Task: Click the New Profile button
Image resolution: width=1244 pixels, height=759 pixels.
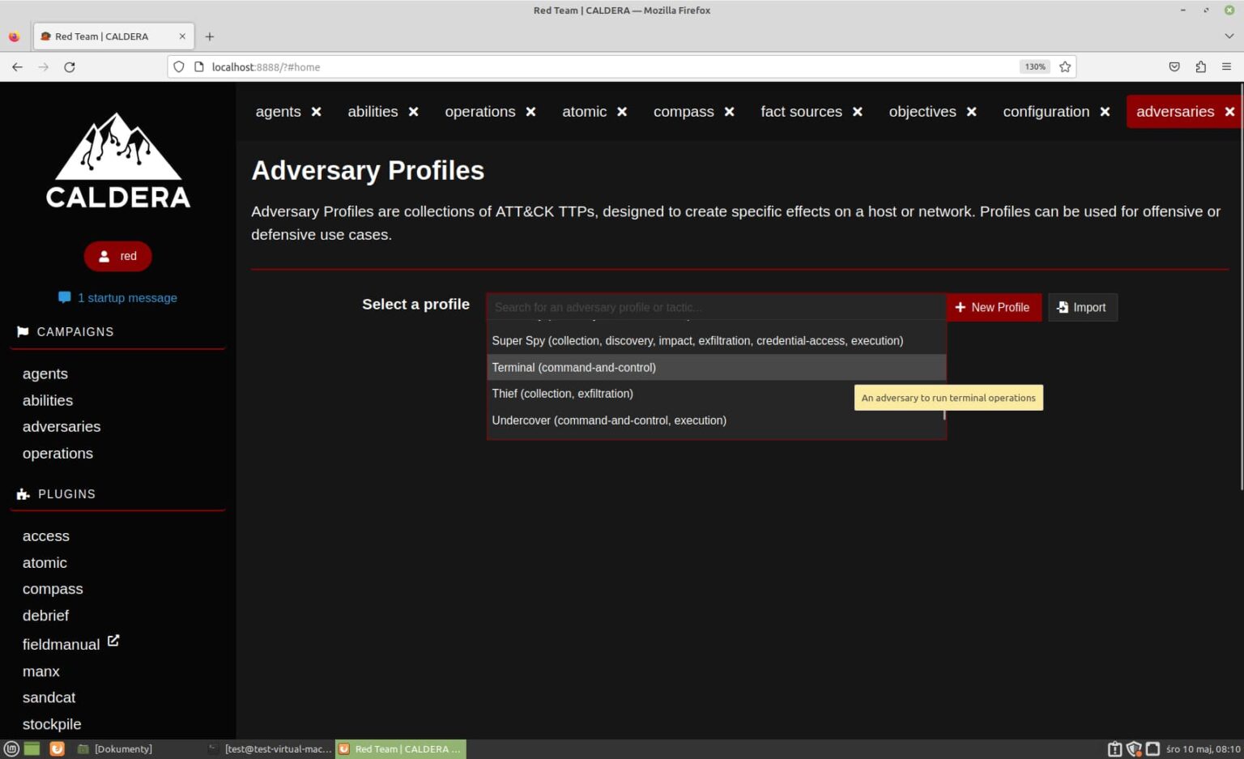Action: (x=993, y=308)
